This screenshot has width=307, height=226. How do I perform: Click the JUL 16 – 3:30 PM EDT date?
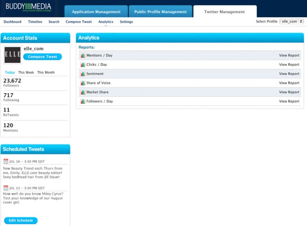pos(27,161)
